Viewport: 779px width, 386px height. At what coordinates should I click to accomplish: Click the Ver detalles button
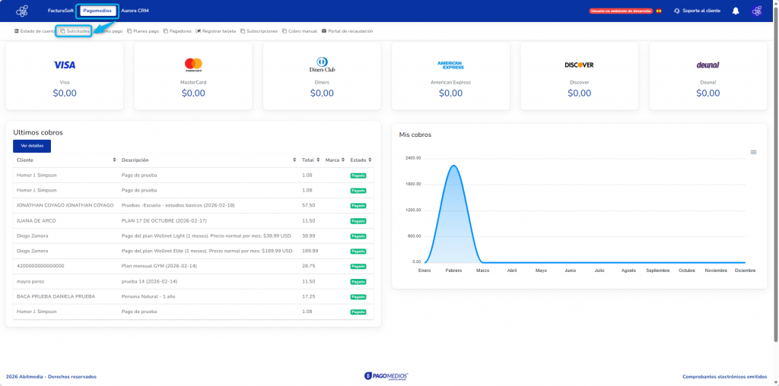click(32, 146)
